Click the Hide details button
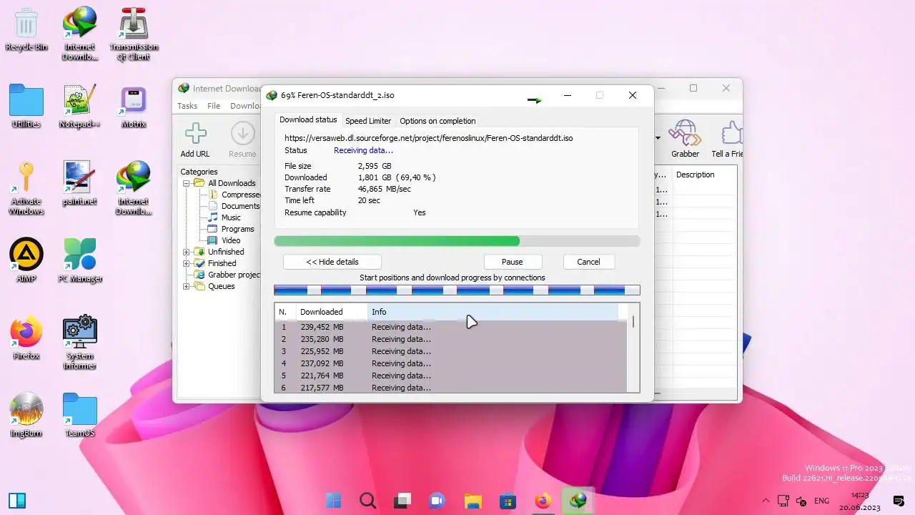Screen dimensions: 915x515 [332, 262]
